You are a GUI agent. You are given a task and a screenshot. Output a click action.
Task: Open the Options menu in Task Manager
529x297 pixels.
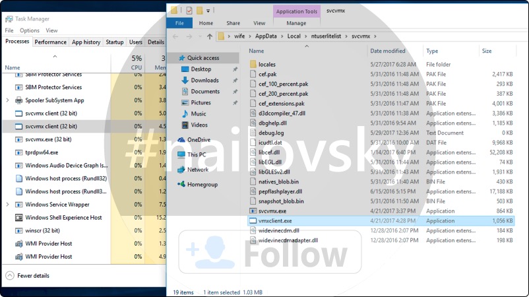coord(29,30)
